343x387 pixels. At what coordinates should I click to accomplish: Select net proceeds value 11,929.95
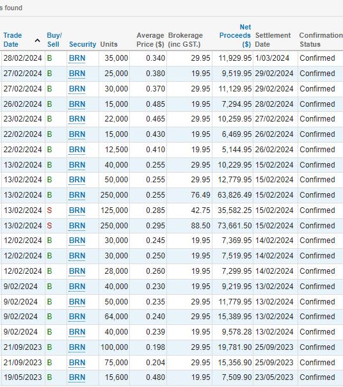[235, 58]
